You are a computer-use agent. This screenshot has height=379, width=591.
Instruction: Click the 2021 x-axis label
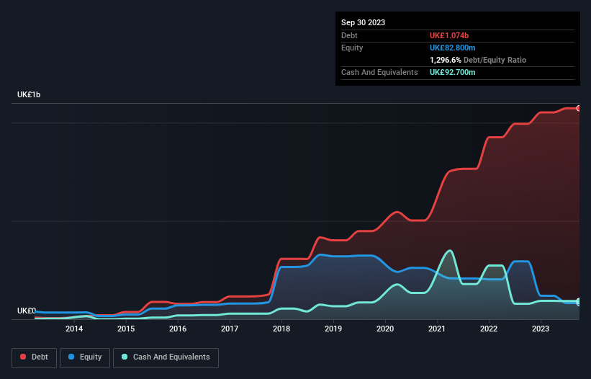(437, 329)
